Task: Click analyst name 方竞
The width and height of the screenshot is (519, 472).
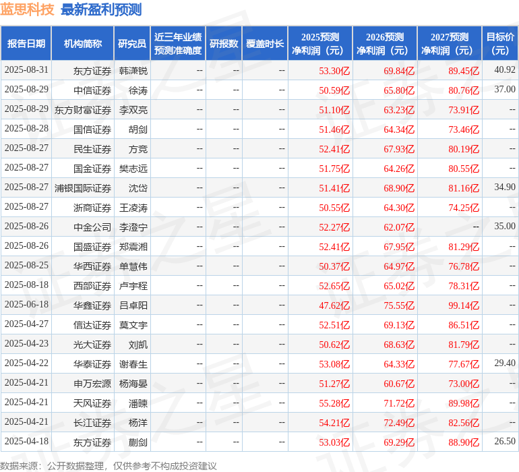Action: [x=138, y=149]
